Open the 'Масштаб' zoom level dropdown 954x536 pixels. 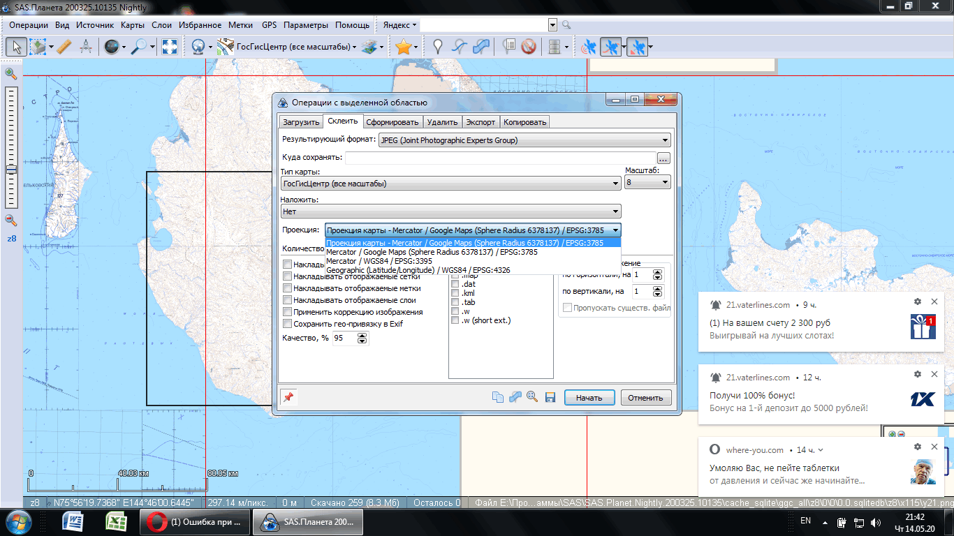click(647, 183)
